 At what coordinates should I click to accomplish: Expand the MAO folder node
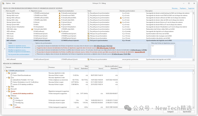[7, 87]
